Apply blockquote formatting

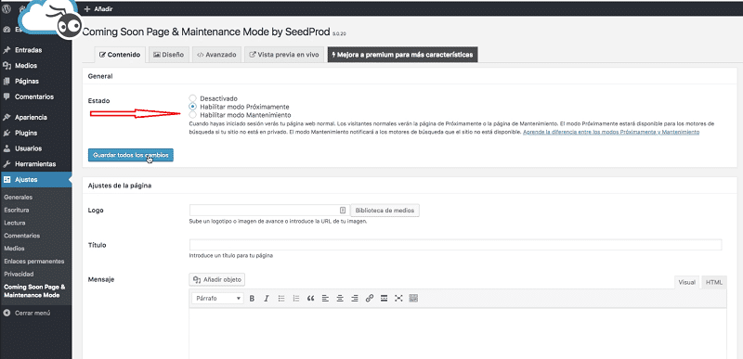tap(311, 299)
